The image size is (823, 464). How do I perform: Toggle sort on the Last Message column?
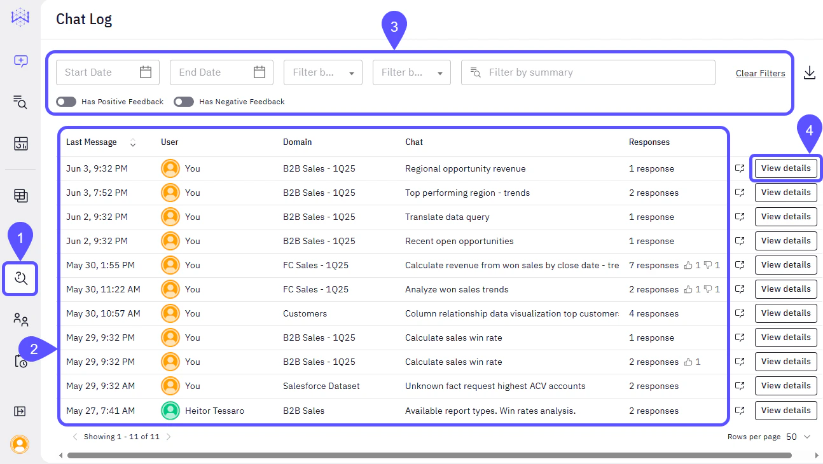coord(133,142)
